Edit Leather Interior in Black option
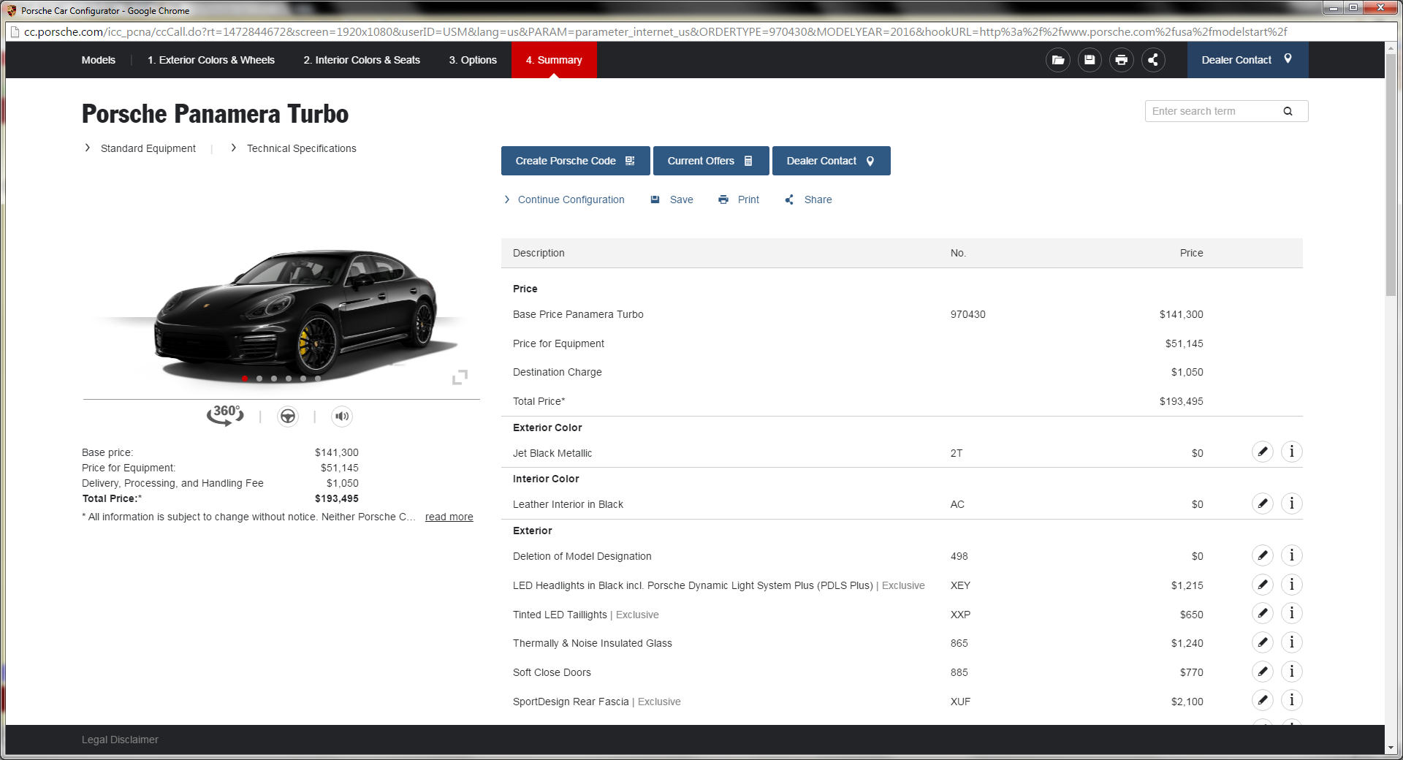This screenshot has height=760, width=1403. point(1262,503)
